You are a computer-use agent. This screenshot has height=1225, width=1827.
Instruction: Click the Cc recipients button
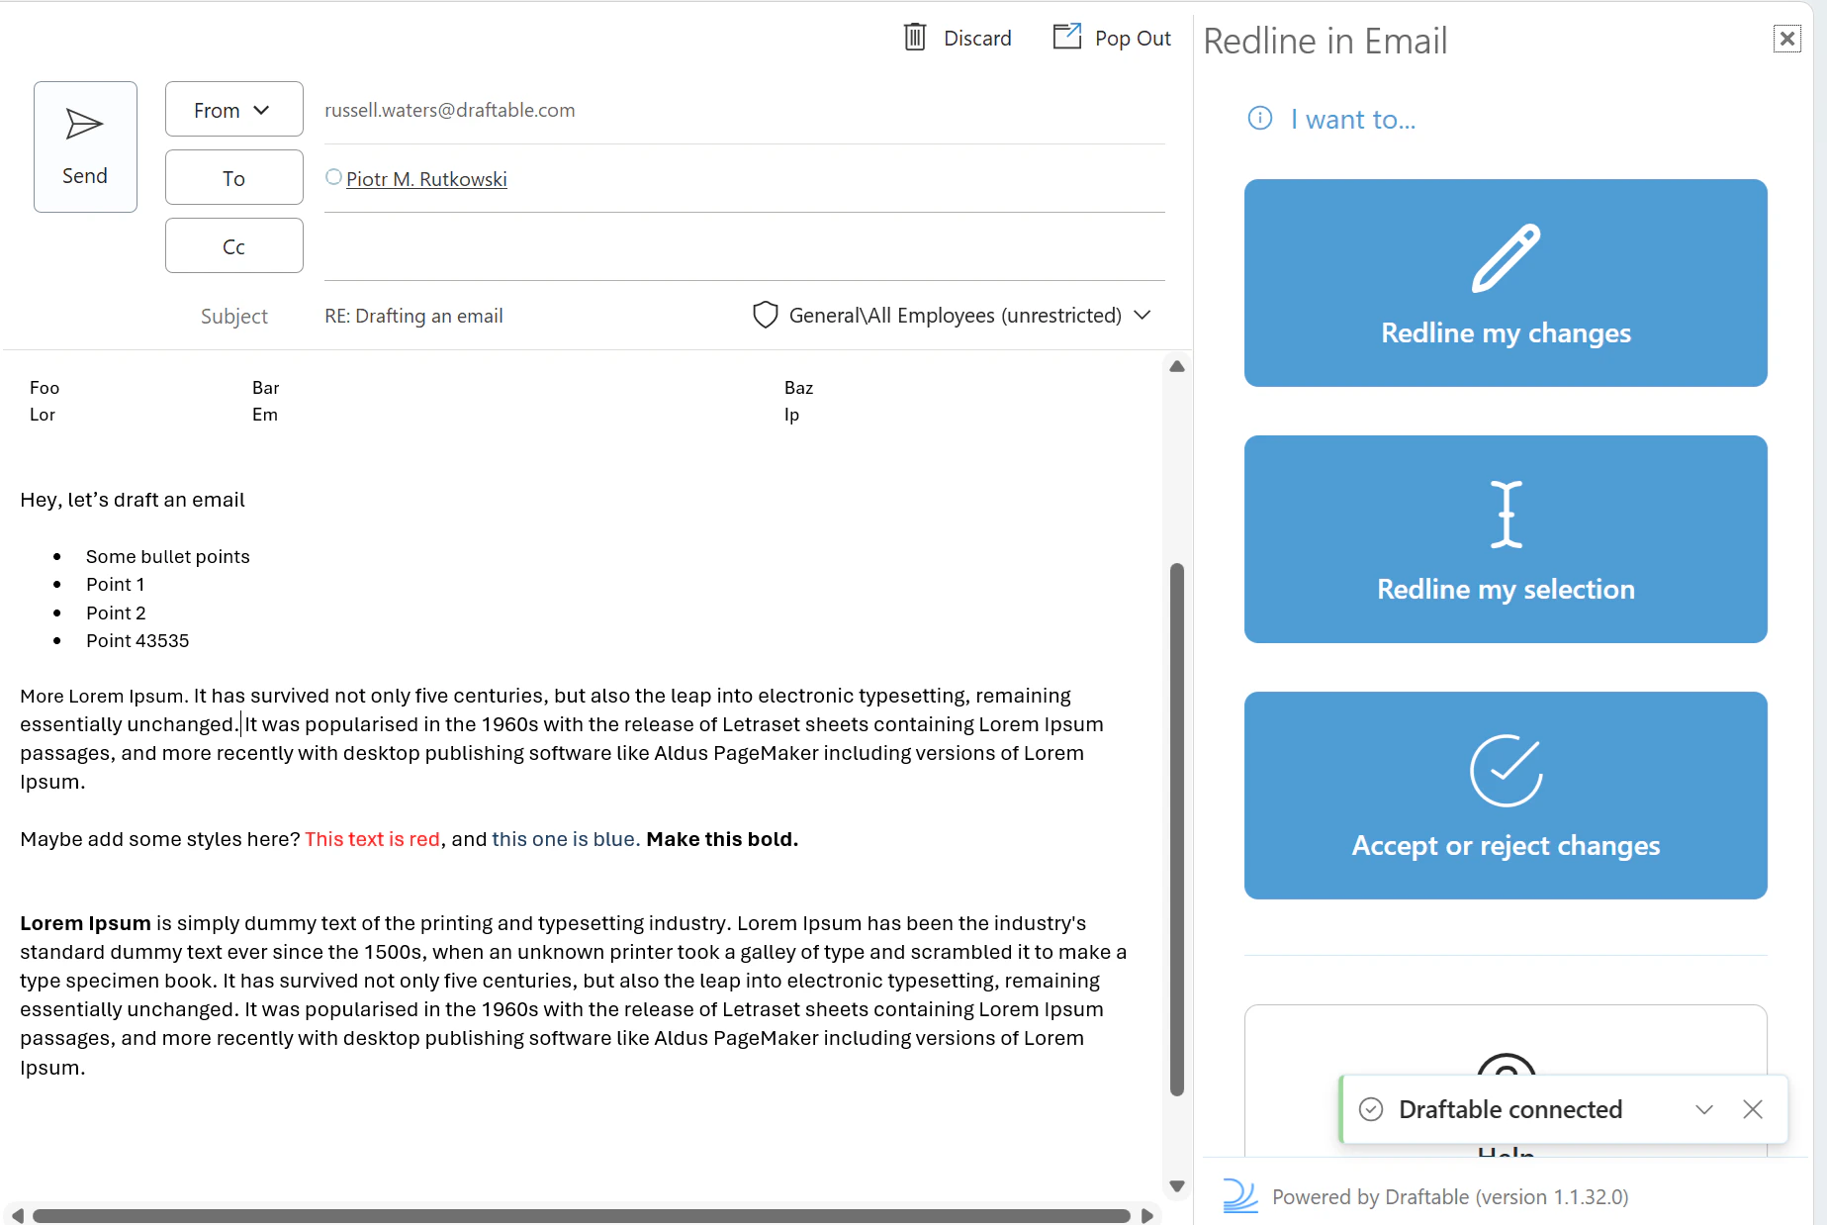[x=233, y=245]
